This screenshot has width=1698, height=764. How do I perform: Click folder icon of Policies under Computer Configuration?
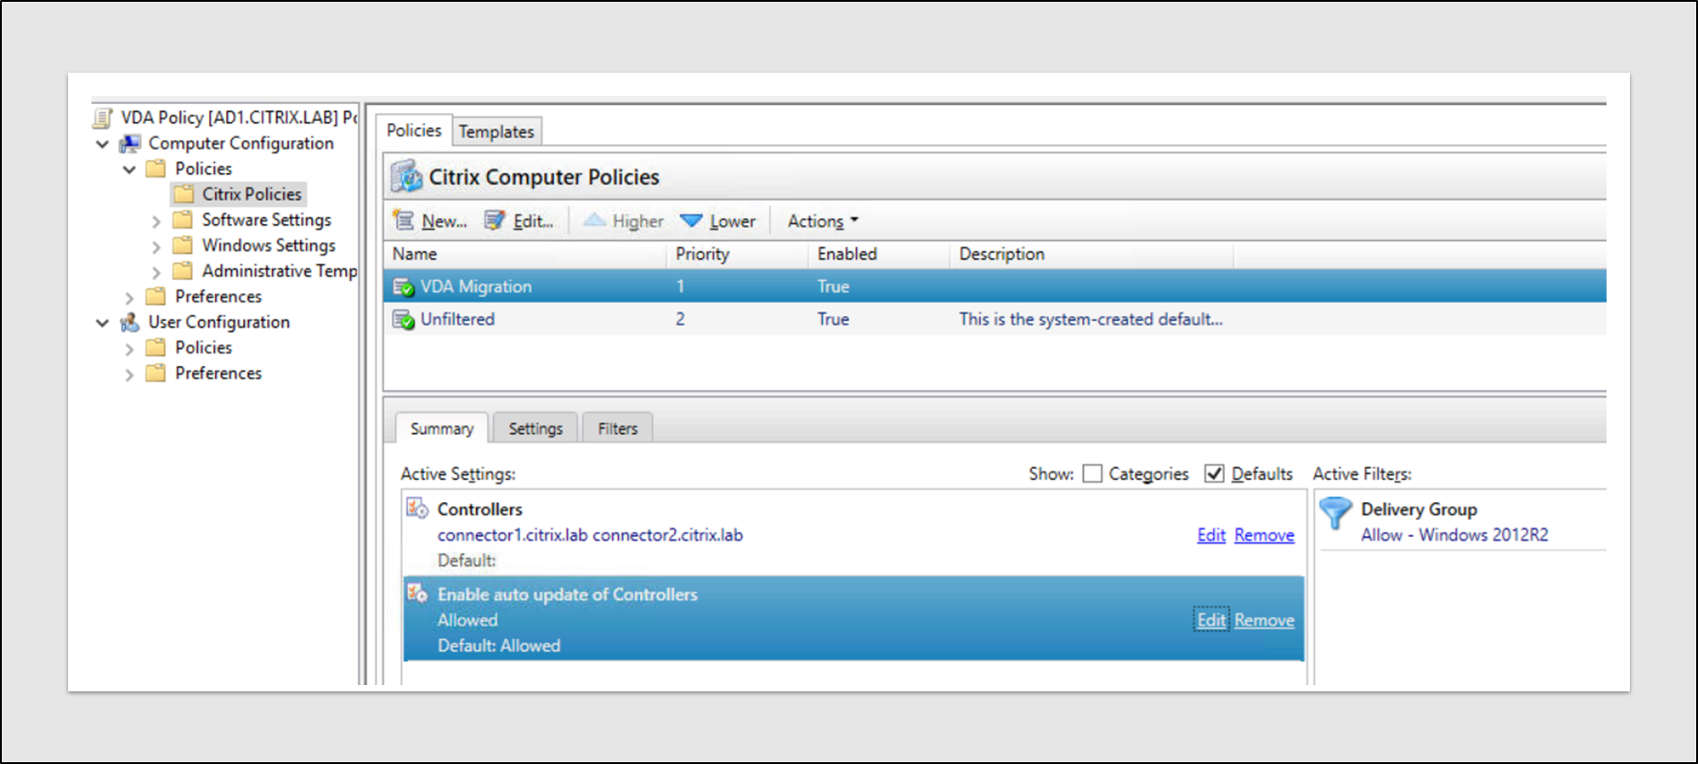point(156,169)
